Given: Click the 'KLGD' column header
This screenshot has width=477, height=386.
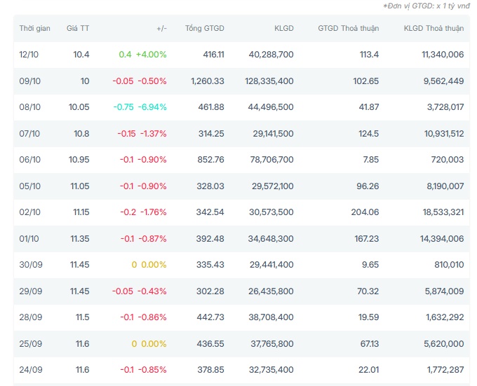Looking at the screenshot, I should click(284, 28).
